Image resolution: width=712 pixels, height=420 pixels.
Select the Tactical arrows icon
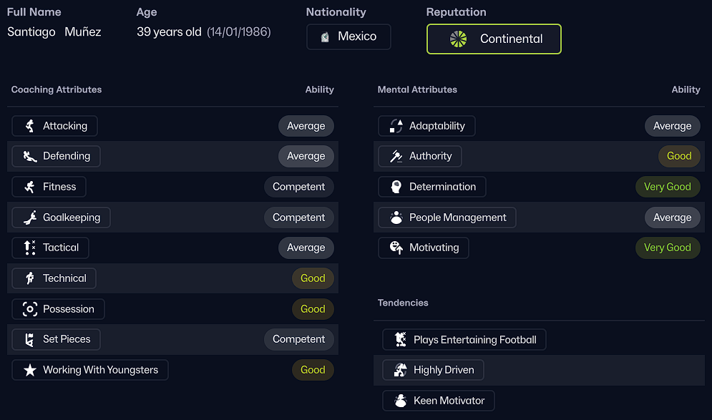[x=29, y=248]
